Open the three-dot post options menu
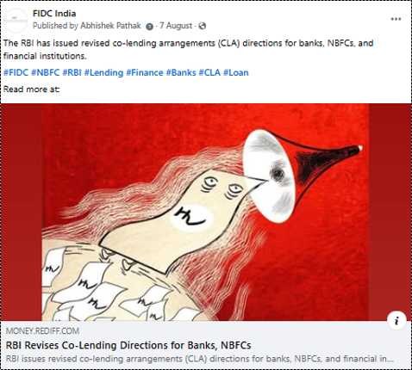This screenshot has height=370, width=412. 396,19
